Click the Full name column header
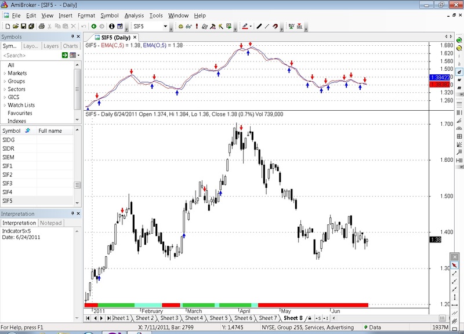The image size is (464, 334). point(55,130)
